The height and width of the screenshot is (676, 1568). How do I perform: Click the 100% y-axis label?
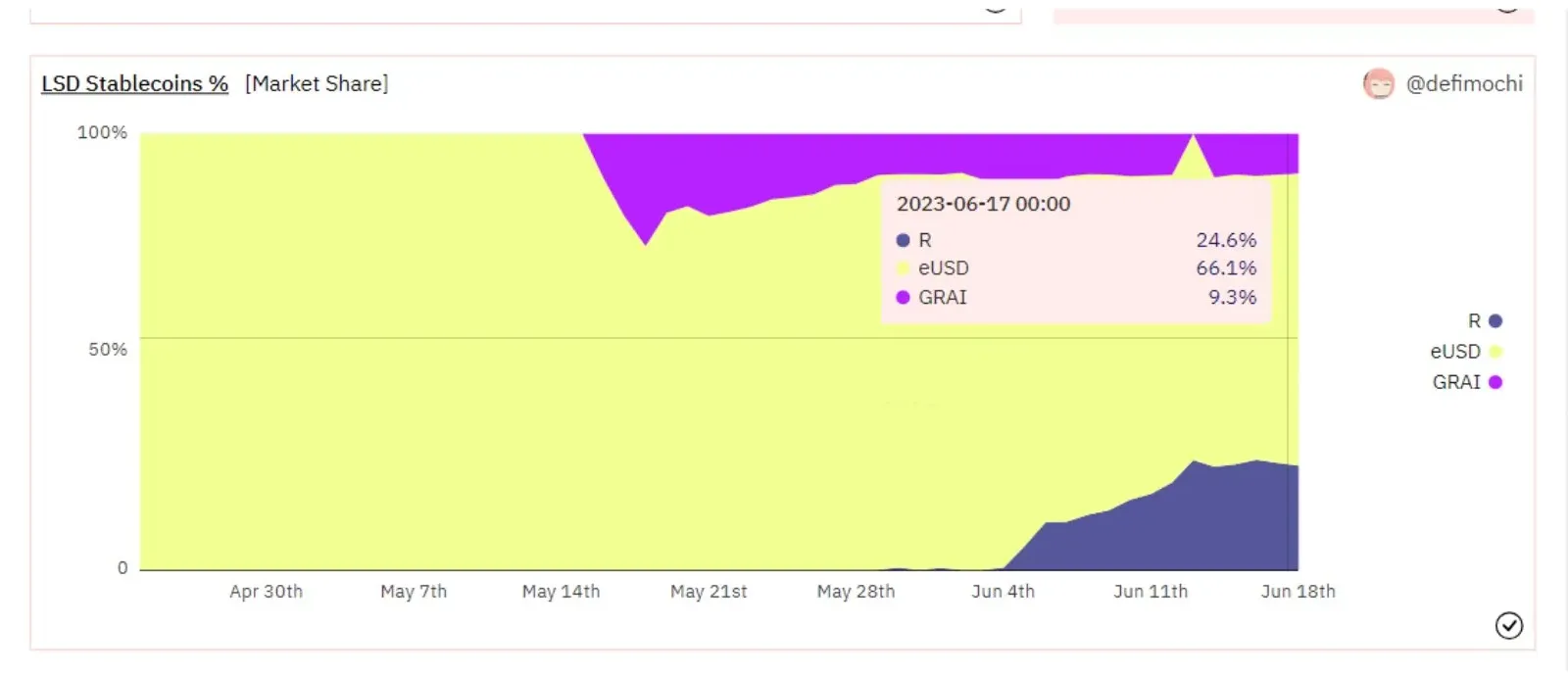(102, 132)
